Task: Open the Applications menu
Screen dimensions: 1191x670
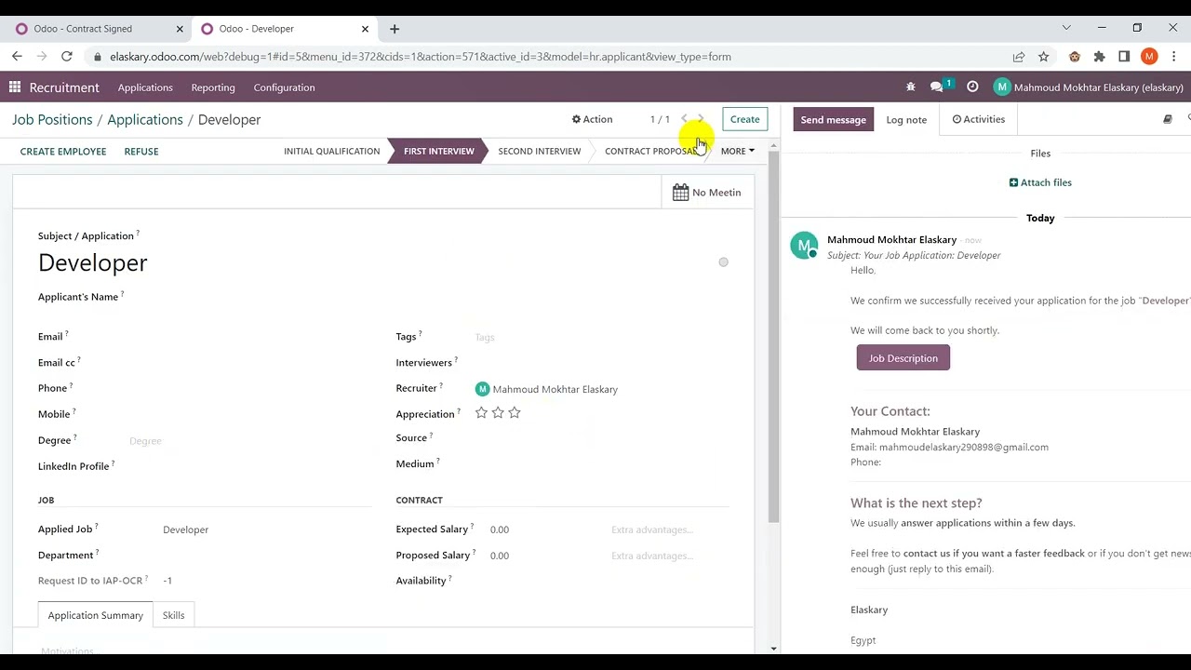Action: (x=145, y=87)
